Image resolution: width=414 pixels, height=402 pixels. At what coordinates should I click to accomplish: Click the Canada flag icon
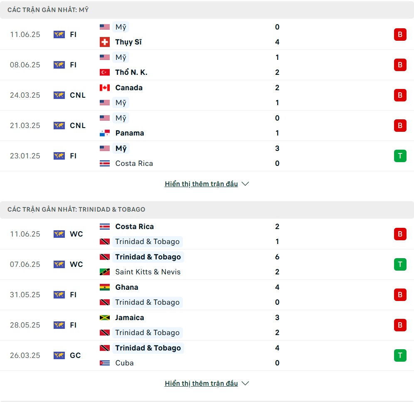coord(105,88)
